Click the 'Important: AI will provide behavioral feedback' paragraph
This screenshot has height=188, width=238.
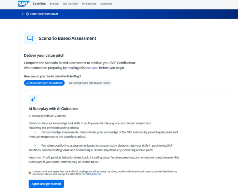coord(104,159)
